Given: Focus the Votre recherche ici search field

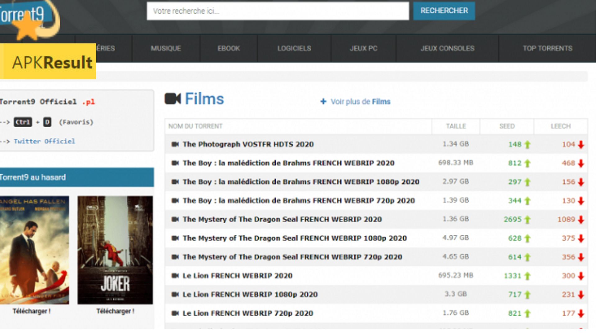Looking at the screenshot, I should pyautogui.click(x=278, y=11).
